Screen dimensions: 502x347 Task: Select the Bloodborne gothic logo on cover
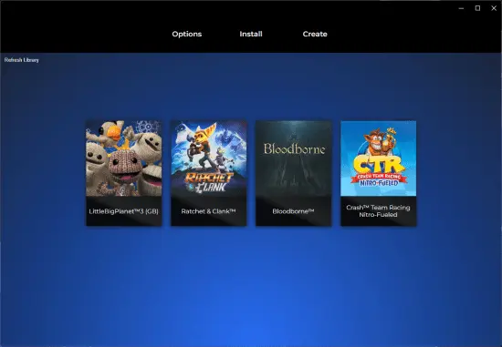click(294, 148)
